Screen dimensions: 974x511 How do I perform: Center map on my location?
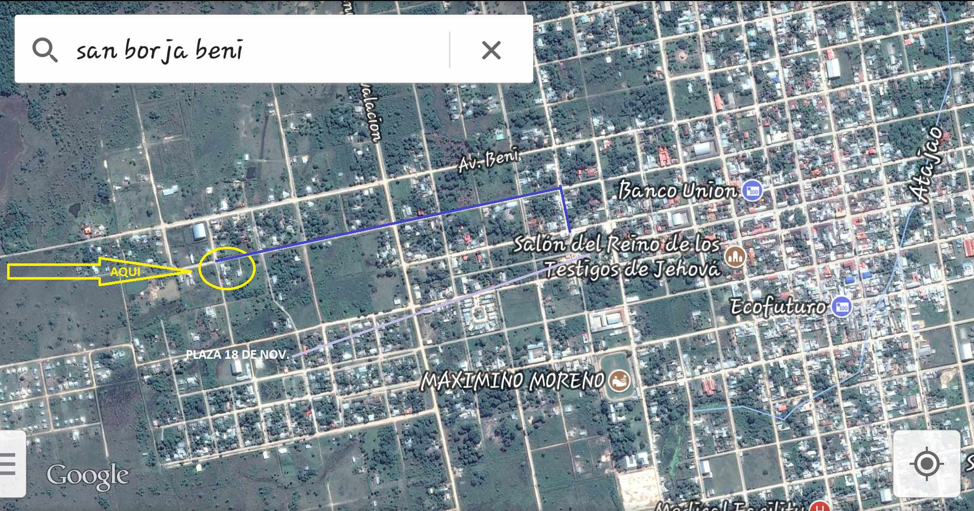(926, 464)
